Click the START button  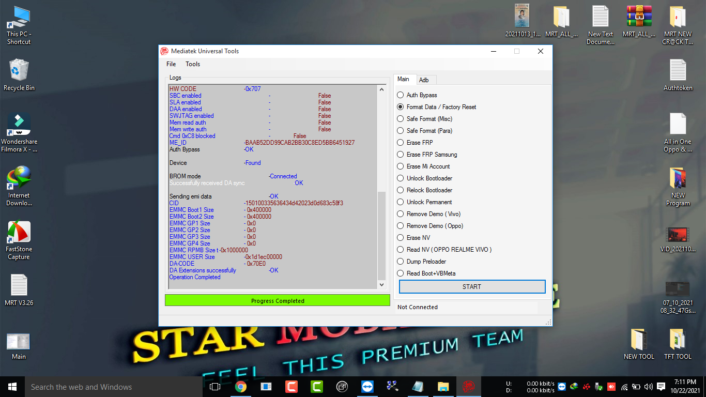(x=472, y=286)
